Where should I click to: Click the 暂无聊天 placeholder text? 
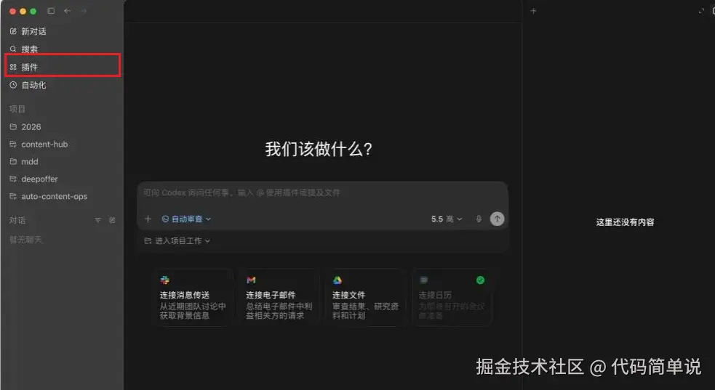pyautogui.click(x=25, y=240)
